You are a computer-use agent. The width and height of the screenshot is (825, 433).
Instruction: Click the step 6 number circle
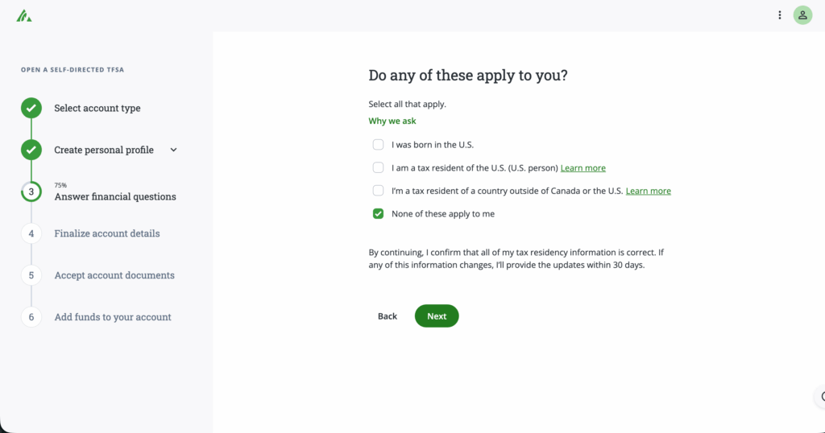[31, 317]
